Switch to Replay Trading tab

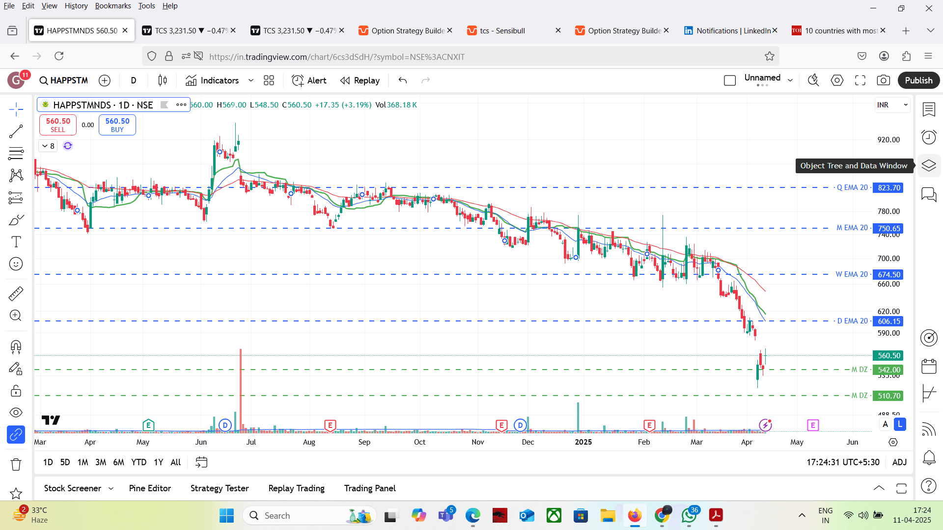[x=296, y=488]
